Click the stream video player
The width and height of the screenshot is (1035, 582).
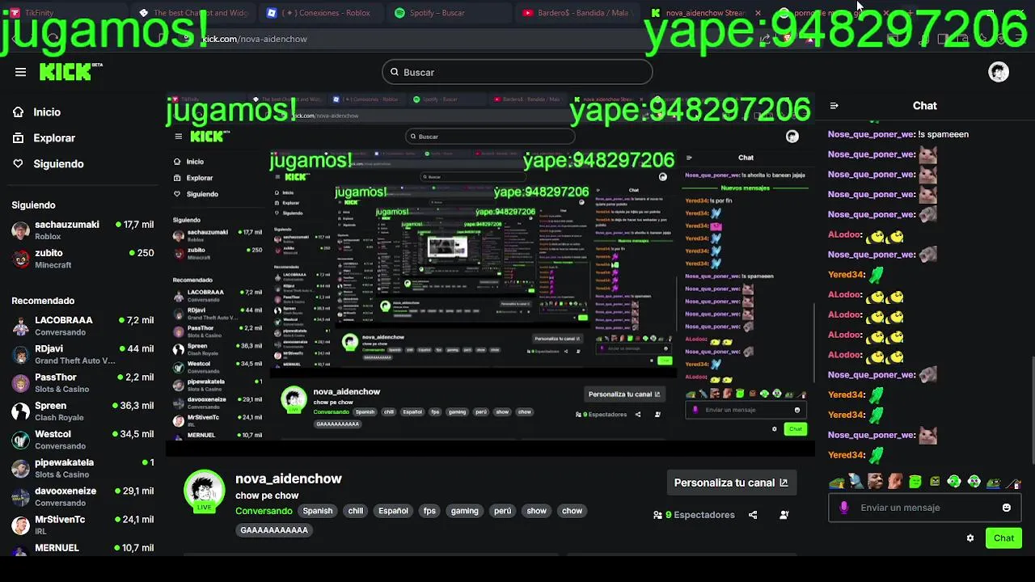(x=491, y=275)
